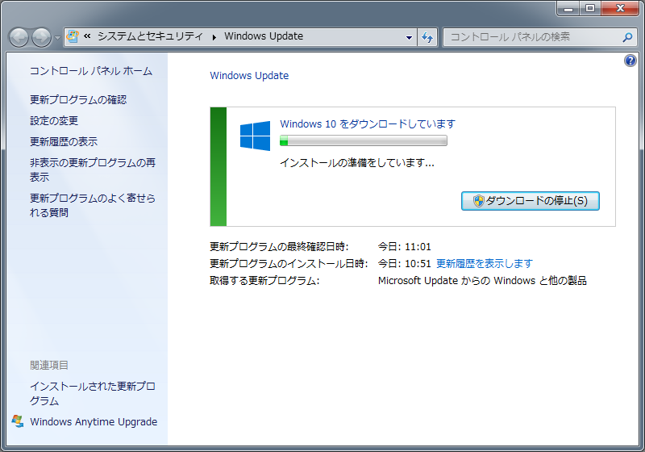Click 非表示の更新プログラムの再表示 link
The width and height of the screenshot is (645, 452).
pyautogui.click(x=93, y=169)
